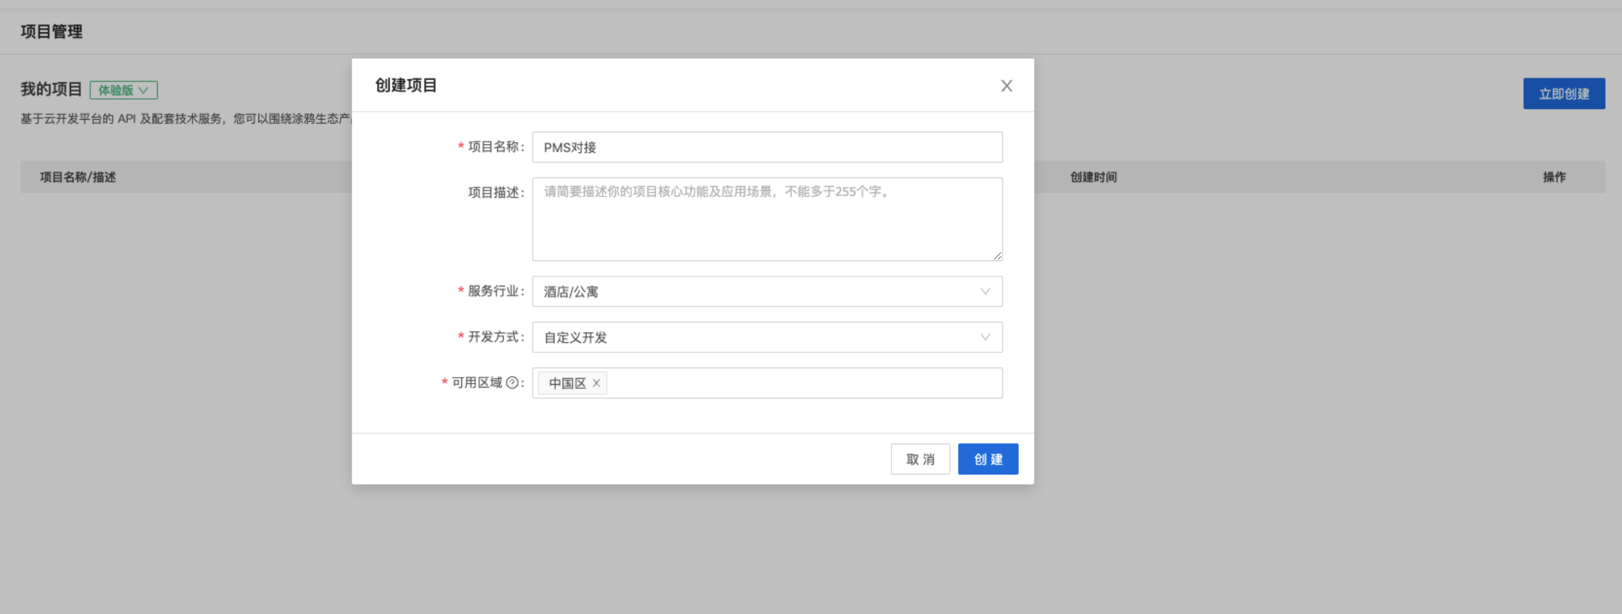
Task: Remove the 中国区 tag
Action: pyautogui.click(x=596, y=383)
